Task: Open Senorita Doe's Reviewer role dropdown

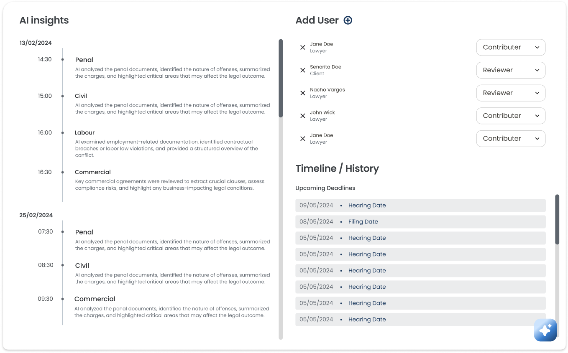Action: 510,70
